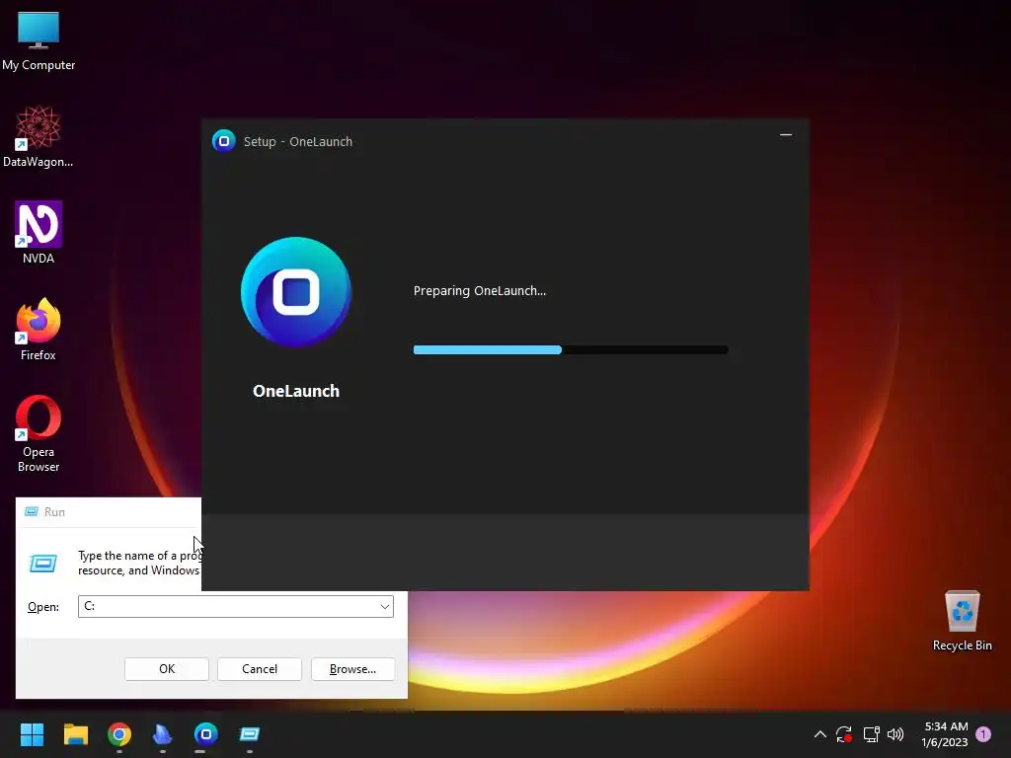This screenshot has height=758, width=1011.
Task: Open the notification badge in tray
Action: pos(983,734)
